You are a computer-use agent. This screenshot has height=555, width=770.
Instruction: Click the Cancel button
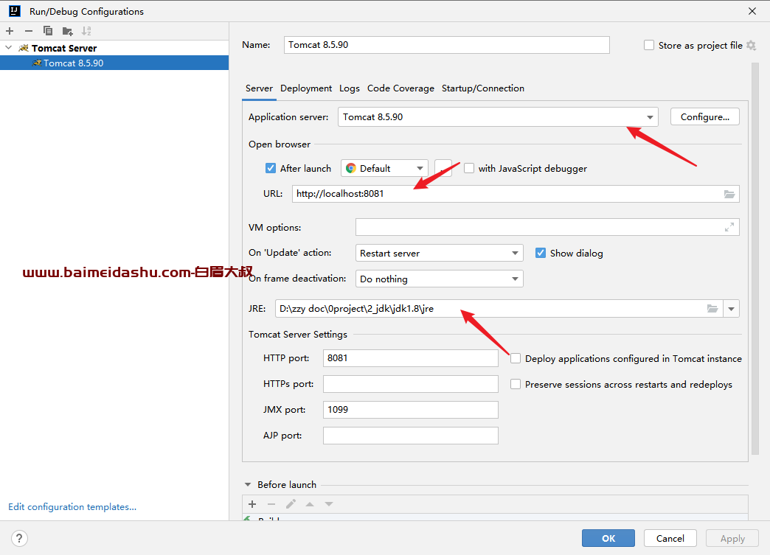coord(670,538)
